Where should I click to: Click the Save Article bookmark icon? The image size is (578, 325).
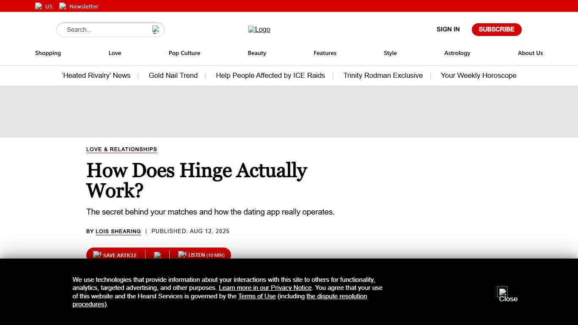(98, 254)
